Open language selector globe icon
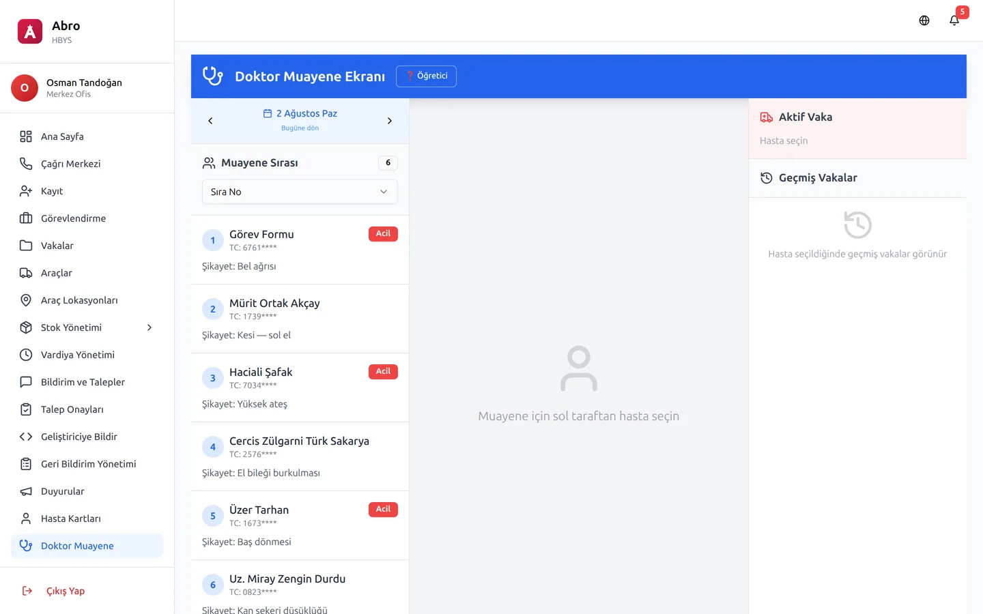The height and width of the screenshot is (614, 983). 924,20
